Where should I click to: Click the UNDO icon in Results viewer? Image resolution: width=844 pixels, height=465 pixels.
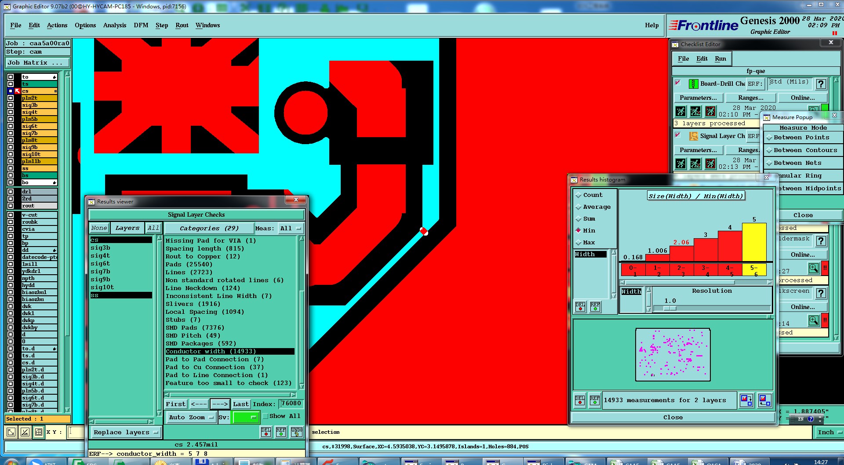pyautogui.click(x=297, y=432)
